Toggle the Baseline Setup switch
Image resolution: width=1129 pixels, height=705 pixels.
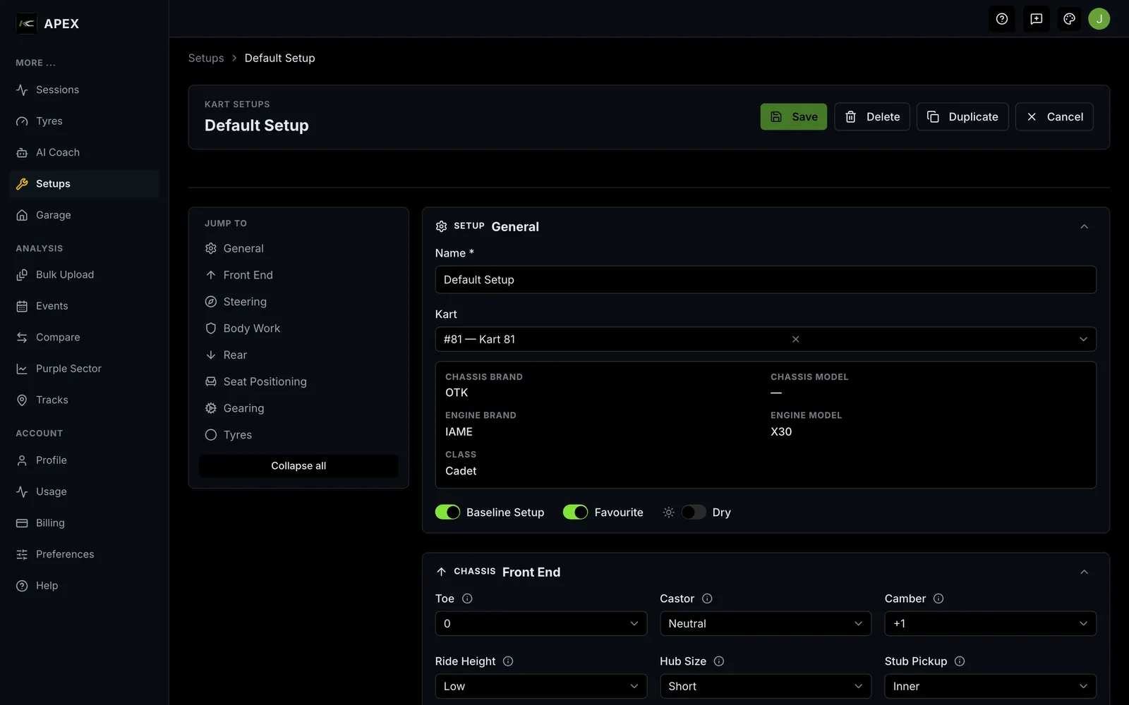[447, 512]
